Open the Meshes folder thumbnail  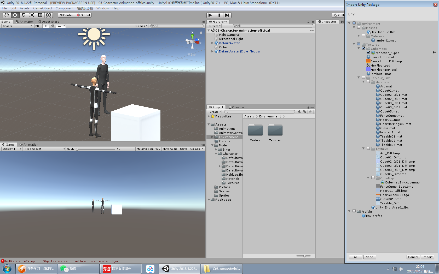click(x=255, y=130)
